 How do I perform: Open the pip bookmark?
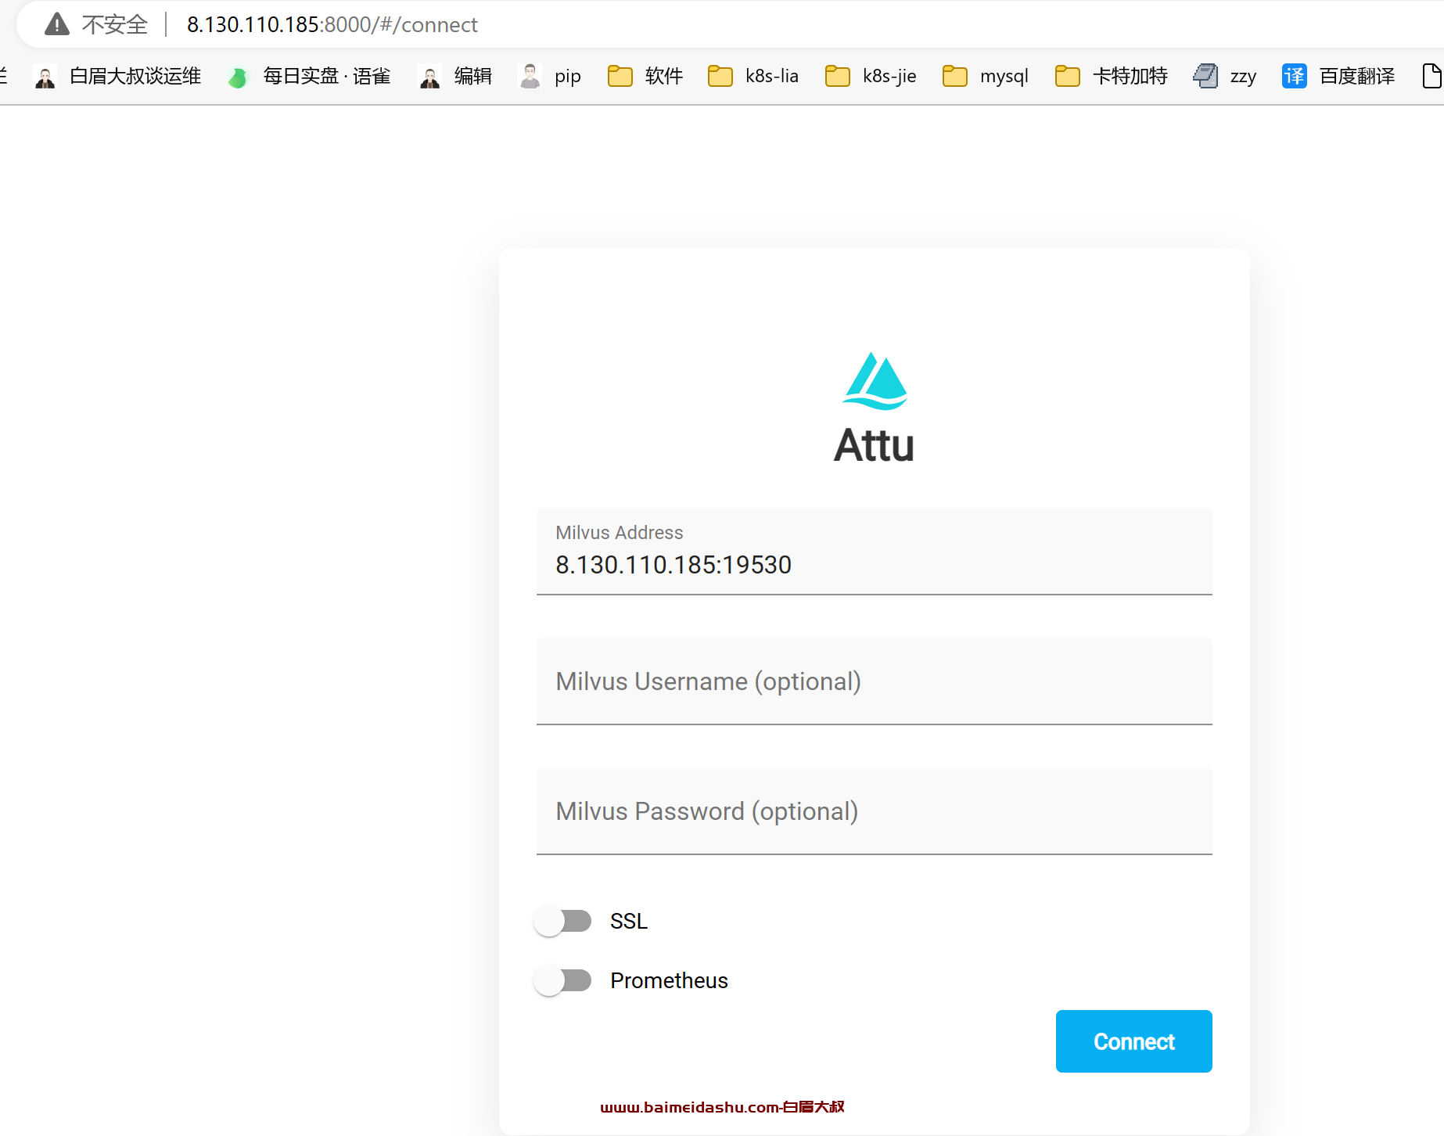549,76
